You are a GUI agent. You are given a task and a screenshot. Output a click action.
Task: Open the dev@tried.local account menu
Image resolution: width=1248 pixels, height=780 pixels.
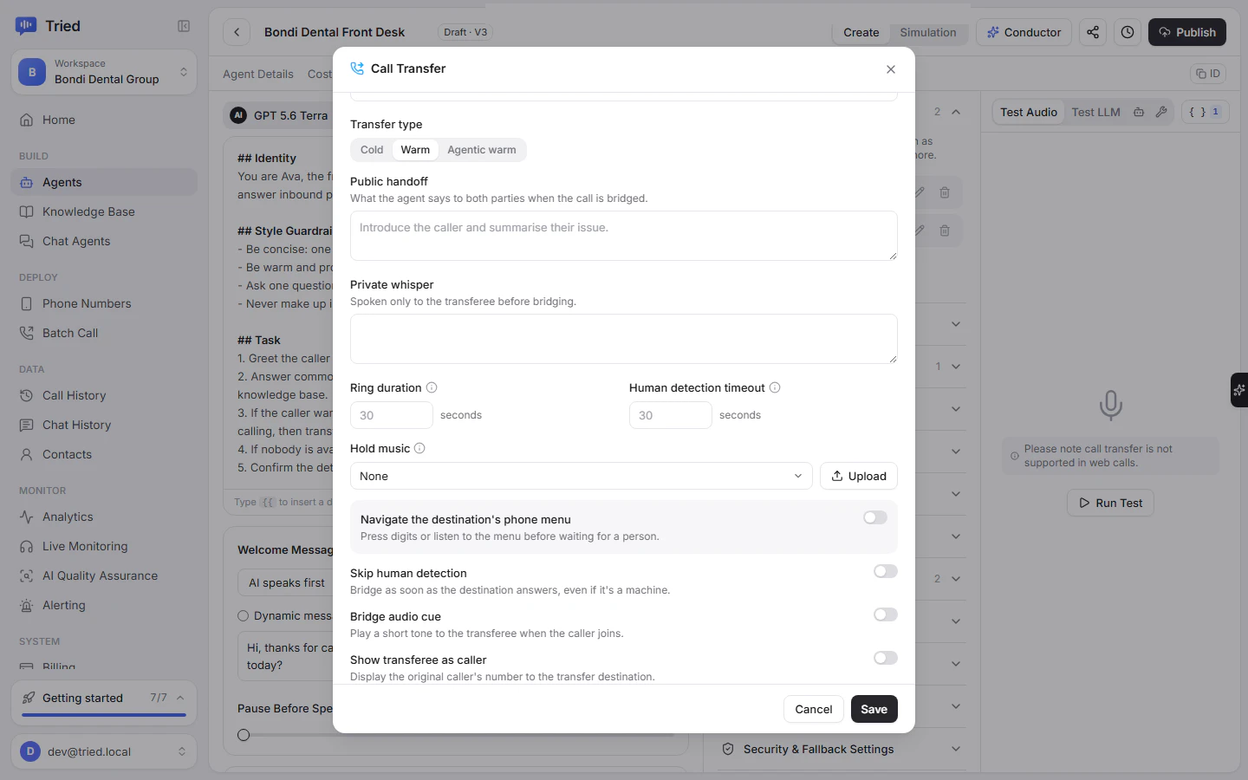(104, 751)
